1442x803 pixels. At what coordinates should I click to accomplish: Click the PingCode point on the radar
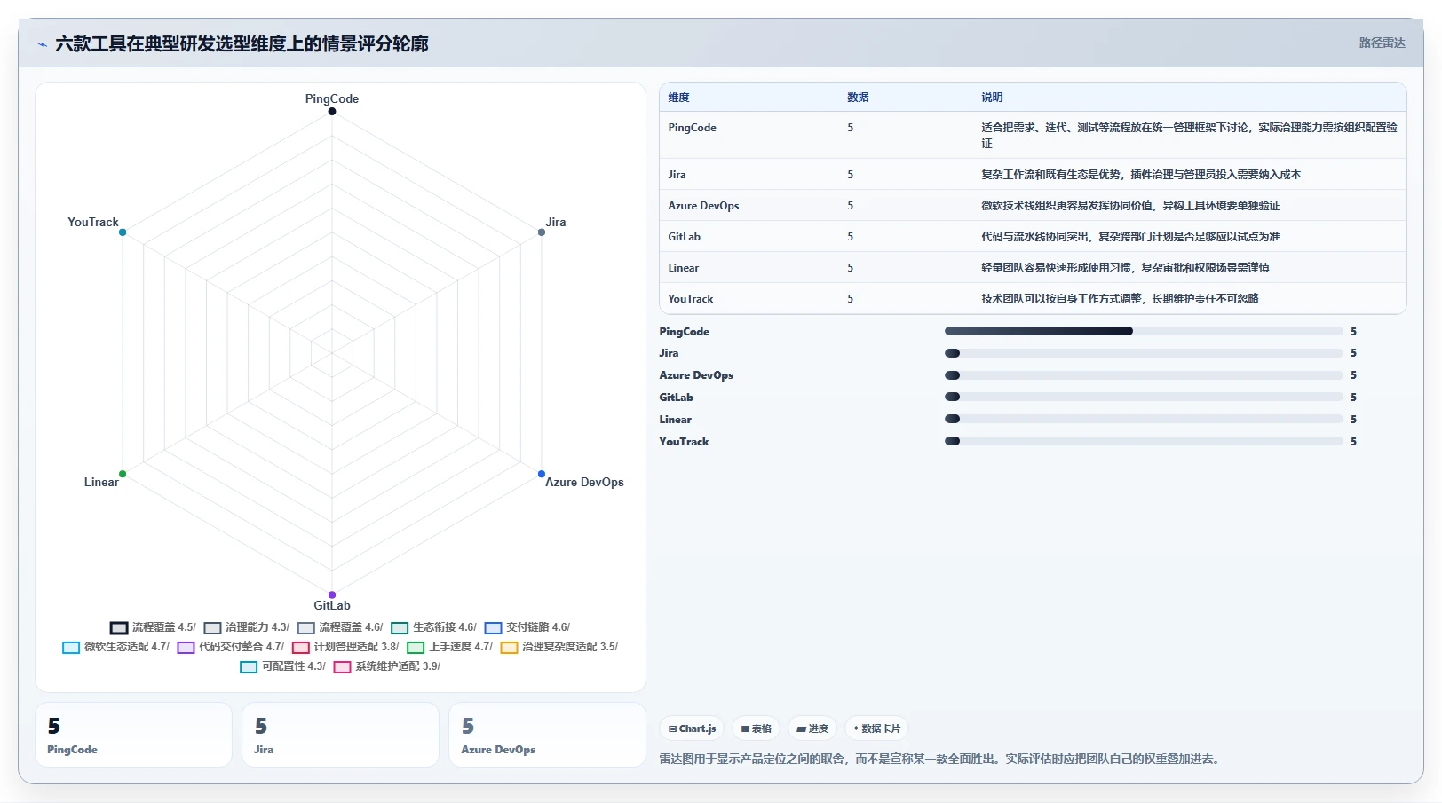coord(332,112)
